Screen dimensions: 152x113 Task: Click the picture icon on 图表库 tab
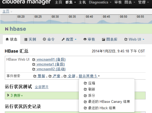(x=103, y=39)
